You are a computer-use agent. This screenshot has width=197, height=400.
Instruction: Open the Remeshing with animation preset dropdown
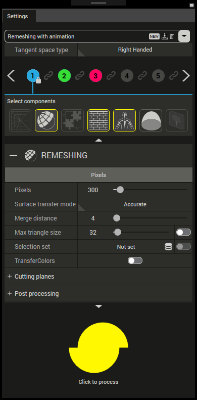click(184, 36)
